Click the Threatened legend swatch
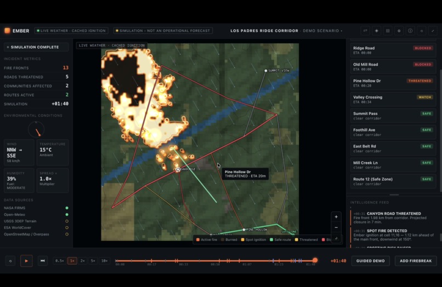 [296, 240]
